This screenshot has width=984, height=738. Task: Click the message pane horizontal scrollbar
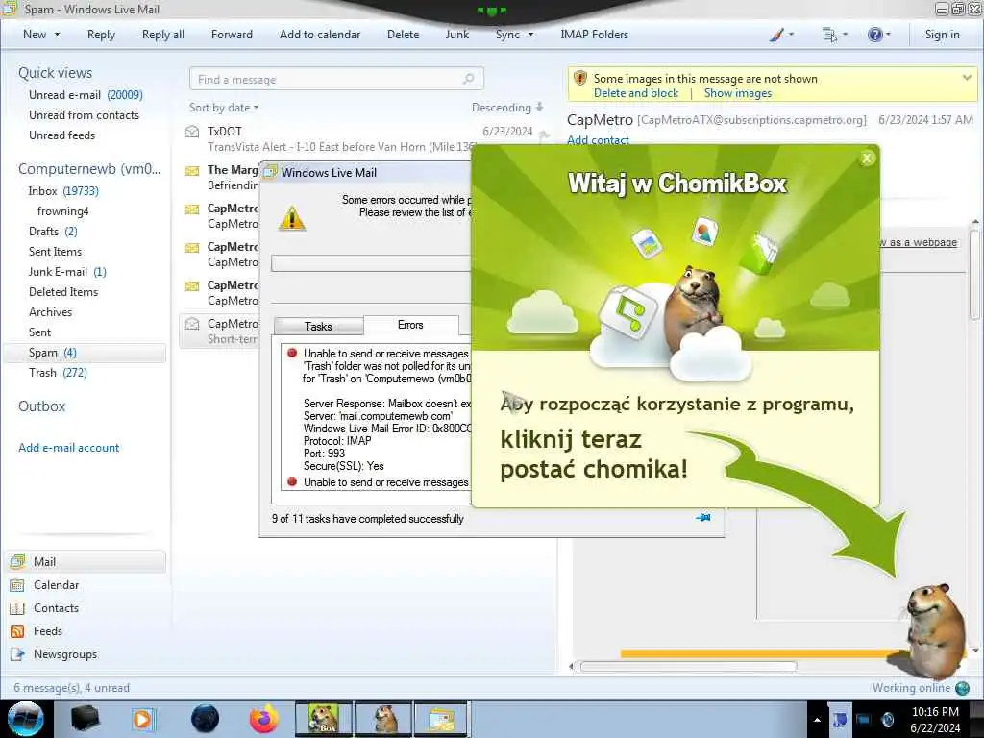pos(688,667)
